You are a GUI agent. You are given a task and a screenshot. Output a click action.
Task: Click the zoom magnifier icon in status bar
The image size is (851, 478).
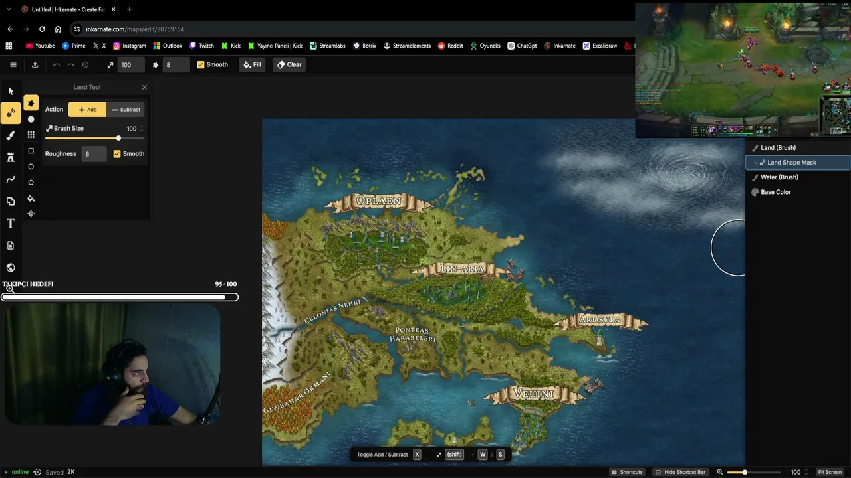click(720, 472)
